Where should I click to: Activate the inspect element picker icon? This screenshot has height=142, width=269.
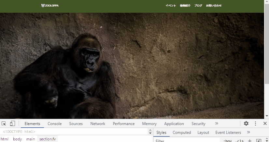(4, 124)
